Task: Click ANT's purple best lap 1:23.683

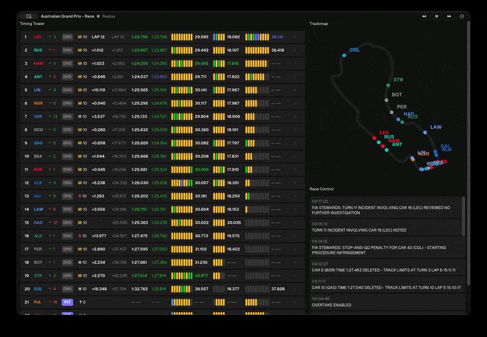Action: (x=159, y=77)
